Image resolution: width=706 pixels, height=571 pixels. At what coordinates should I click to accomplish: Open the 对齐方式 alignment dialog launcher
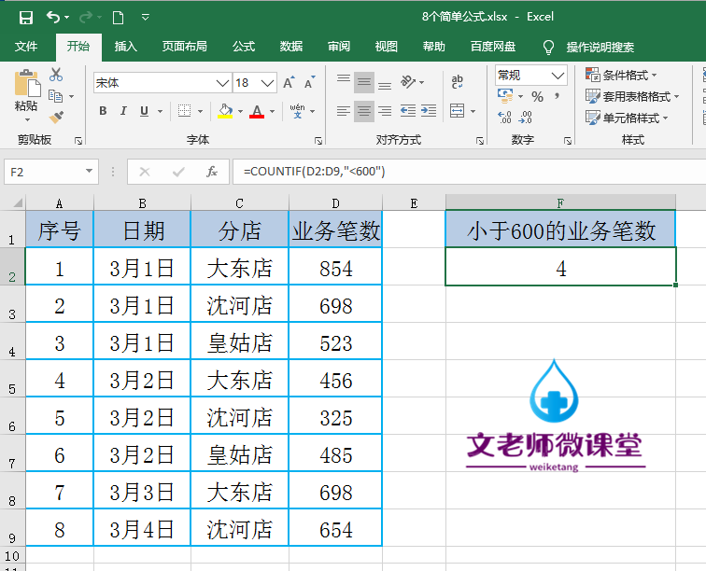tap(480, 141)
